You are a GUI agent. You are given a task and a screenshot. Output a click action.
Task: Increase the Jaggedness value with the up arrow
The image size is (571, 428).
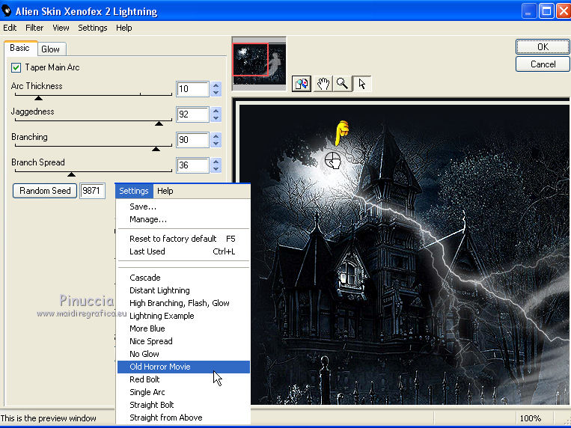pyautogui.click(x=216, y=111)
